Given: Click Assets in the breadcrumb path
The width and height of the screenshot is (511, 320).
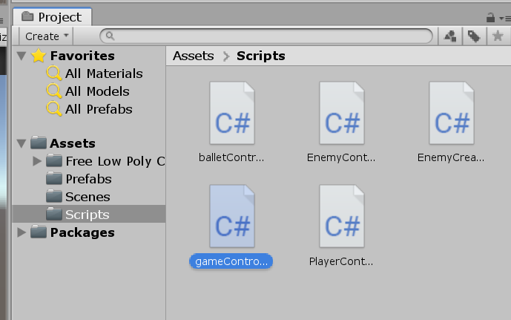Looking at the screenshot, I should tap(193, 56).
